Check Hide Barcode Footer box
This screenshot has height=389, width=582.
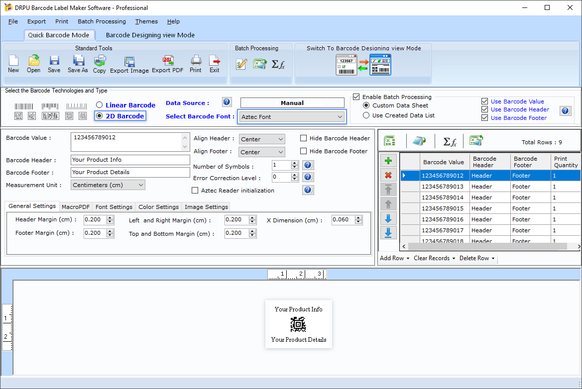[303, 151]
